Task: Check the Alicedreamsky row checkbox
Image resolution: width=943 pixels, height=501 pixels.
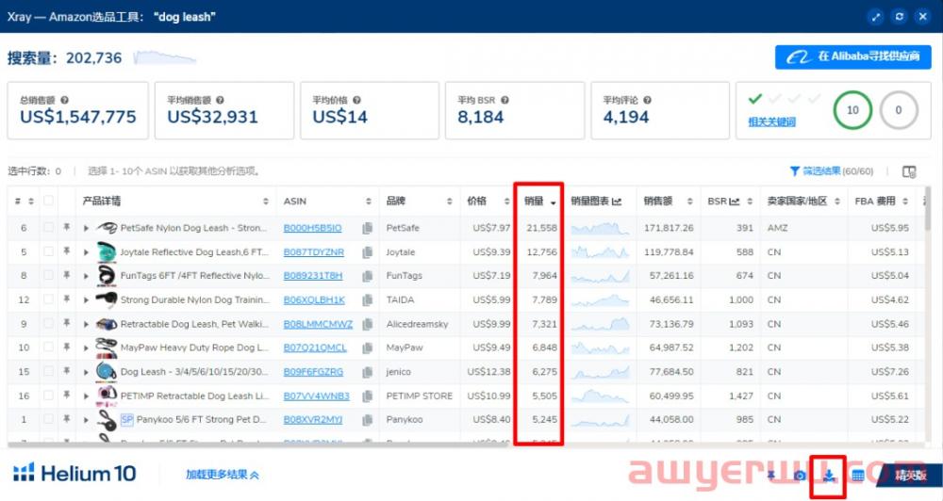Action: click(x=48, y=323)
